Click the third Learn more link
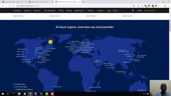Viewport: 171px width, 96px height. point(92,16)
